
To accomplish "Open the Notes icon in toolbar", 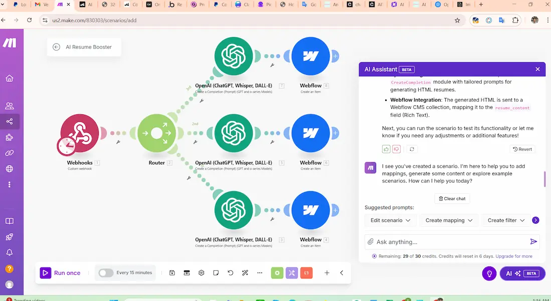I will [x=216, y=273].
